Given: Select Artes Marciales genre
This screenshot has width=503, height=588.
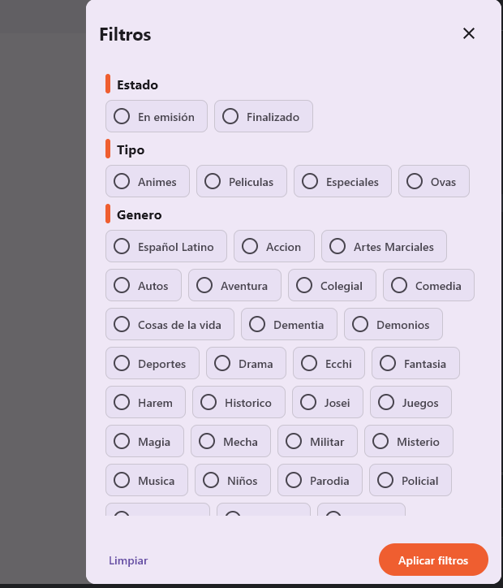Looking at the screenshot, I should (x=384, y=247).
